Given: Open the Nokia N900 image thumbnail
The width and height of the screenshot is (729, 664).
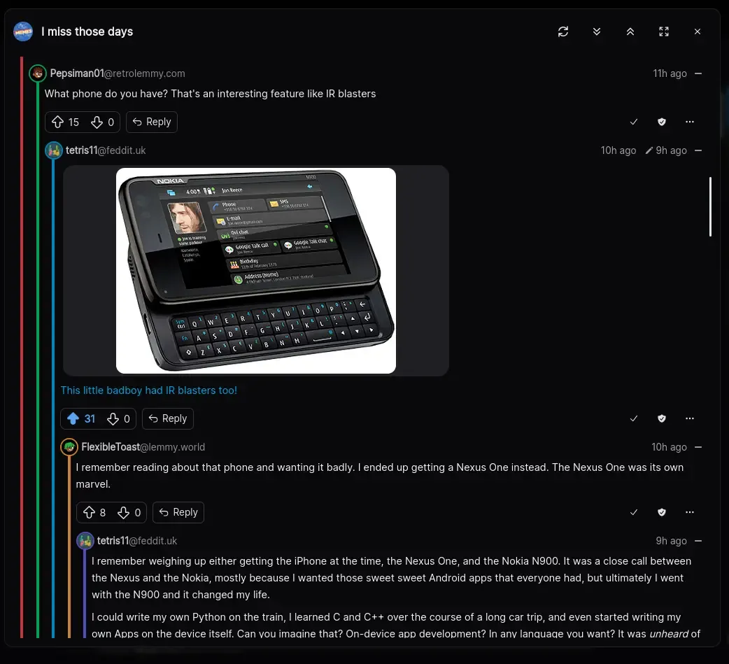Looking at the screenshot, I should coord(255,271).
